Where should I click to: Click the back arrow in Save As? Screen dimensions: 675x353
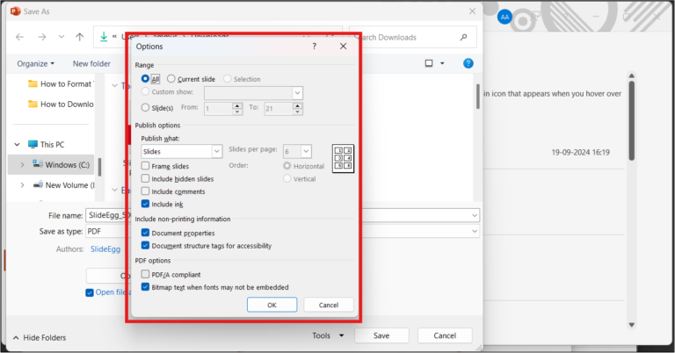[x=20, y=37]
